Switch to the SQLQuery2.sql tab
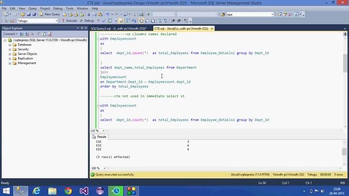 pos(119,29)
